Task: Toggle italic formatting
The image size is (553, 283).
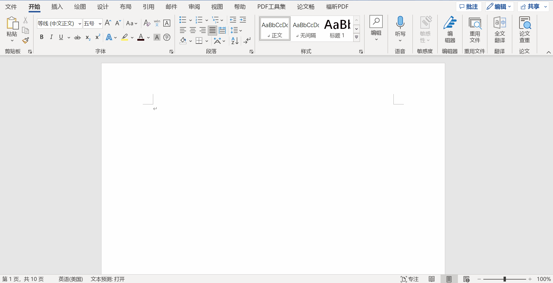Action: (x=51, y=37)
